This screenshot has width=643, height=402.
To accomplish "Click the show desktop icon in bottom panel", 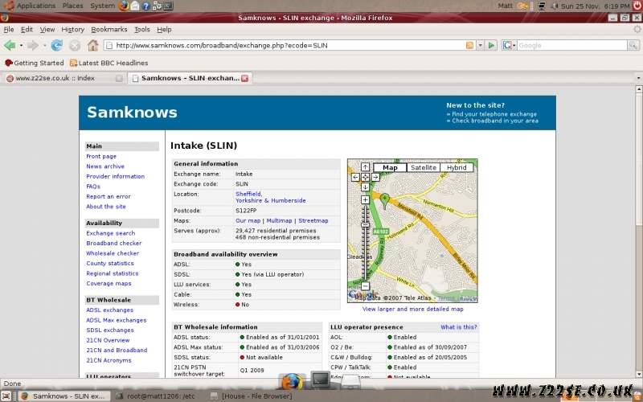I will (x=6, y=396).
